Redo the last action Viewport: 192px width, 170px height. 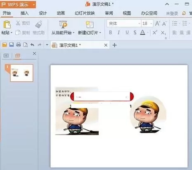click(40, 45)
